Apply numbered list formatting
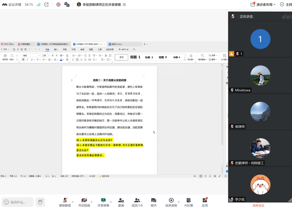 pos(80,56)
